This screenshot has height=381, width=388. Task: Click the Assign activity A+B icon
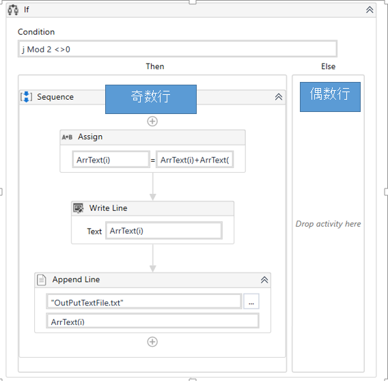[x=67, y=137]
